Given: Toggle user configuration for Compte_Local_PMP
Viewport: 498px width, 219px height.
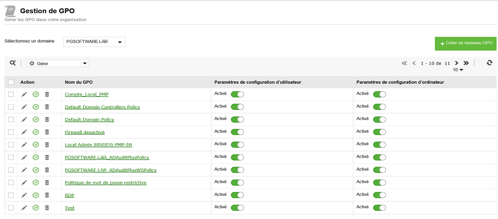Looking at the screenshot, I should (x=237, y=94).
